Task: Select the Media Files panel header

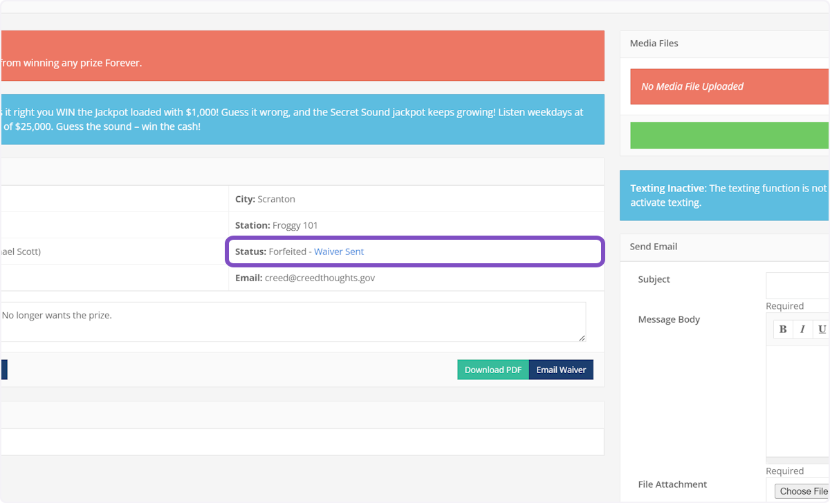Action: coord(724,44)
